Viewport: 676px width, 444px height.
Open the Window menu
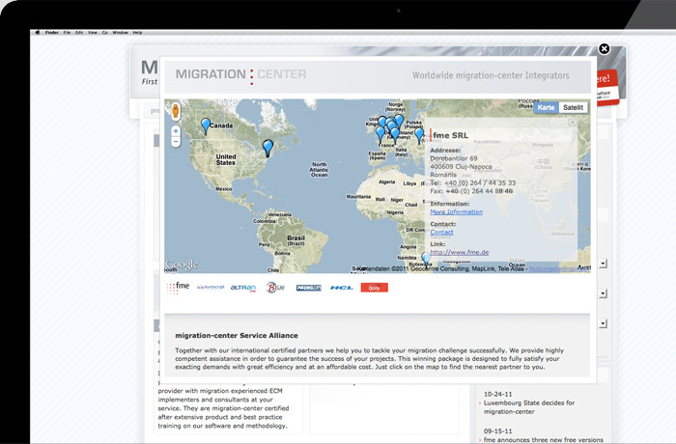click(x=120, y=32)
